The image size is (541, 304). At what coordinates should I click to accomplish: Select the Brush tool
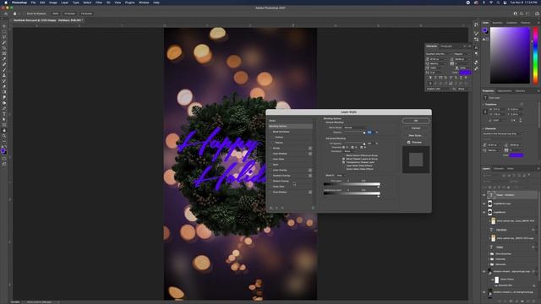pyautogui.click(x=4, y=70)
